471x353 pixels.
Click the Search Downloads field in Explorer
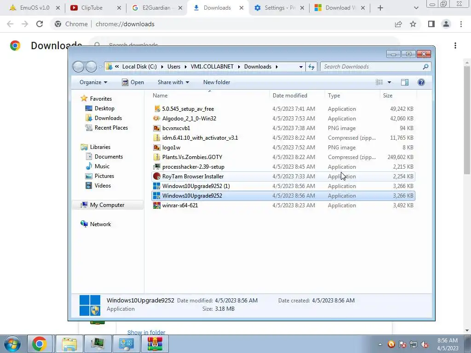pos(375,67)
